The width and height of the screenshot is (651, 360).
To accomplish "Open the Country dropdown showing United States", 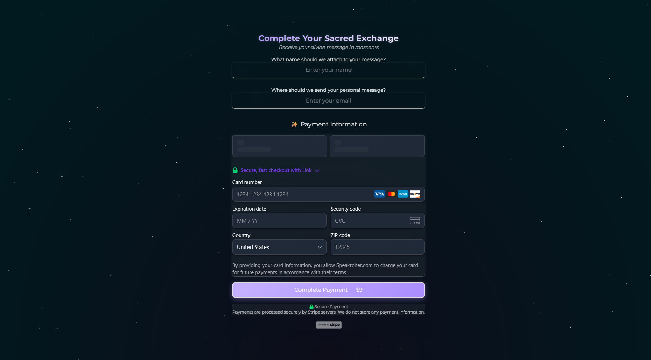I will point(279,247).
